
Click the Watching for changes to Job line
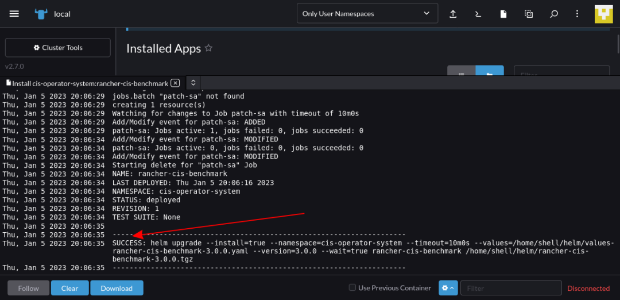pyautogui.click(x=236, y=114)
